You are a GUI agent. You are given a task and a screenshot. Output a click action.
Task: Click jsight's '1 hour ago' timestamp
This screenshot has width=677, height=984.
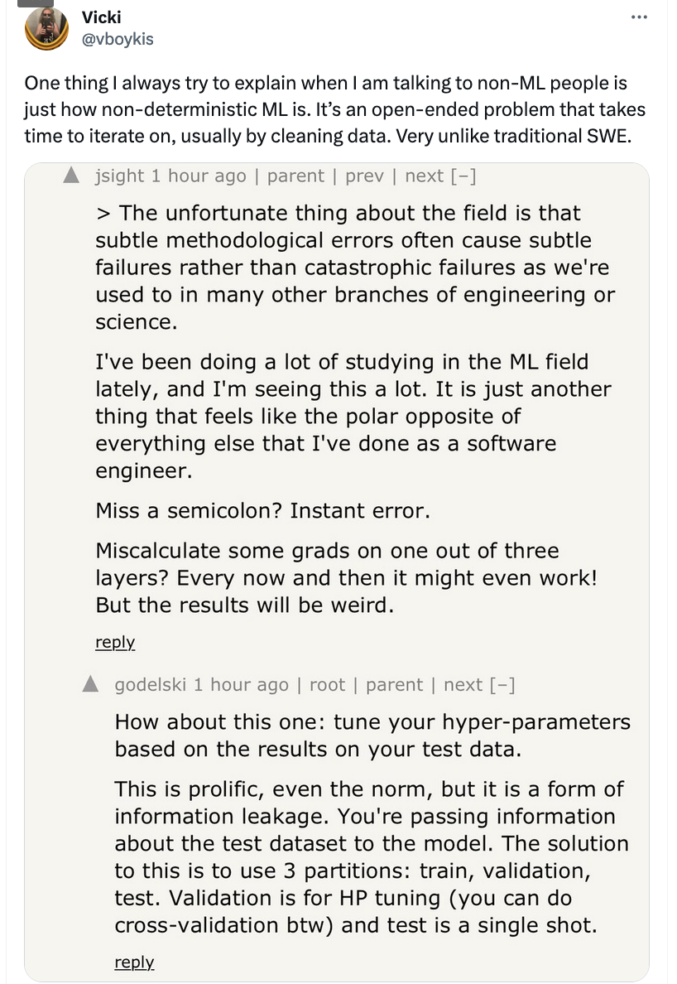tap(199, 176)
